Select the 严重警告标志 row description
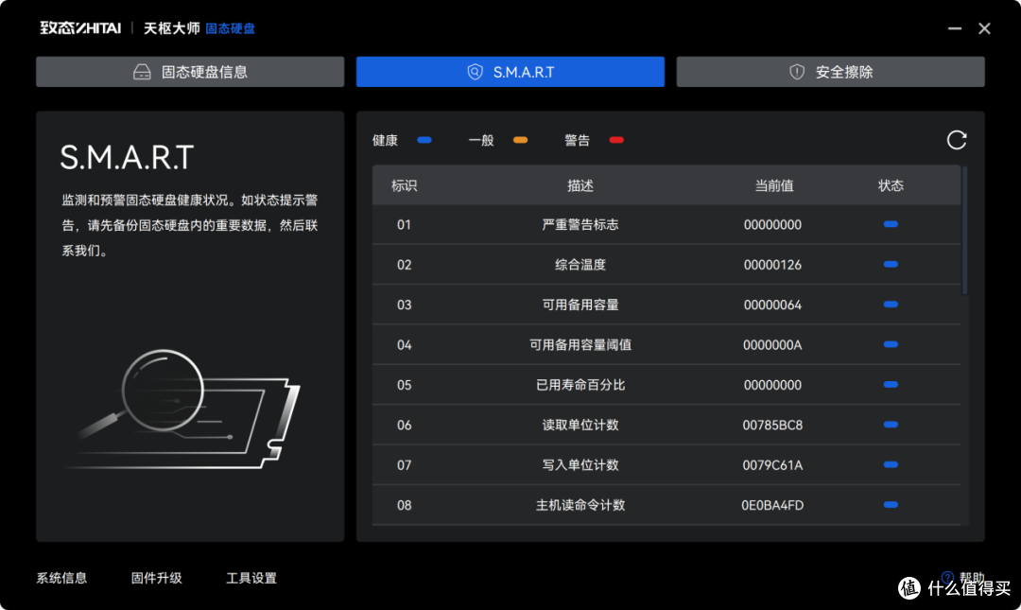Viewport: 1021px width, 610px height. [x=580, y=225]
